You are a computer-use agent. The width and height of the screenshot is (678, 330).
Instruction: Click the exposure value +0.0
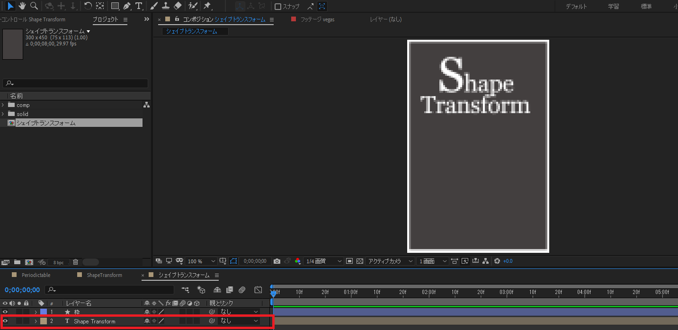pyautogui.click(x=508, y=261)
